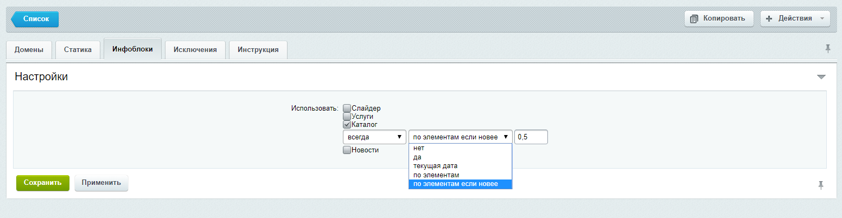The image size is (842, 218).
Task: Collapse the Настройки section with the triangle
Action: coord(821,77)
